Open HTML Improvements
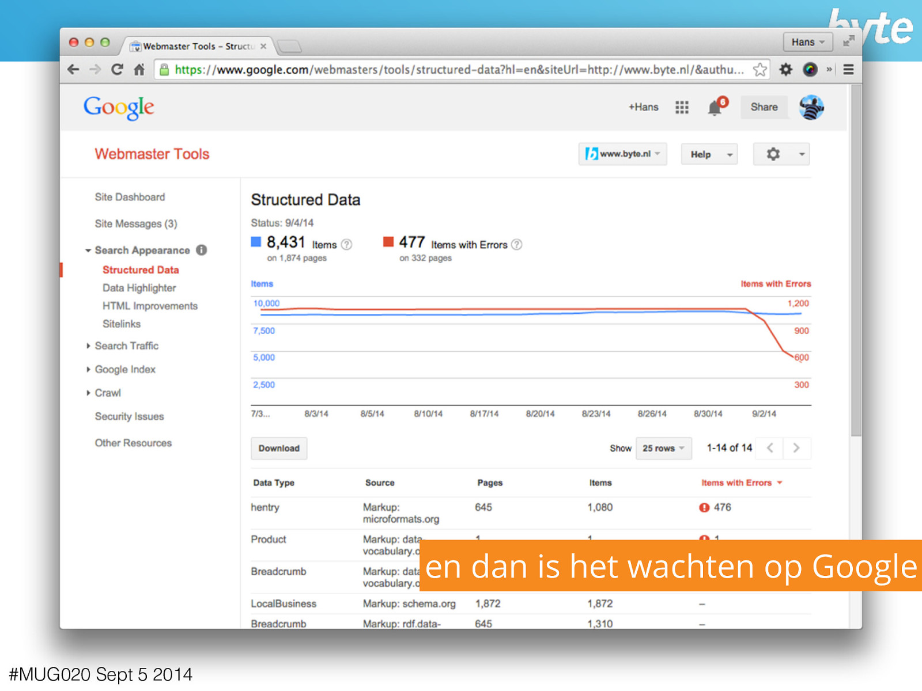The height and width of the screenshot is (691, 922). 150,306
